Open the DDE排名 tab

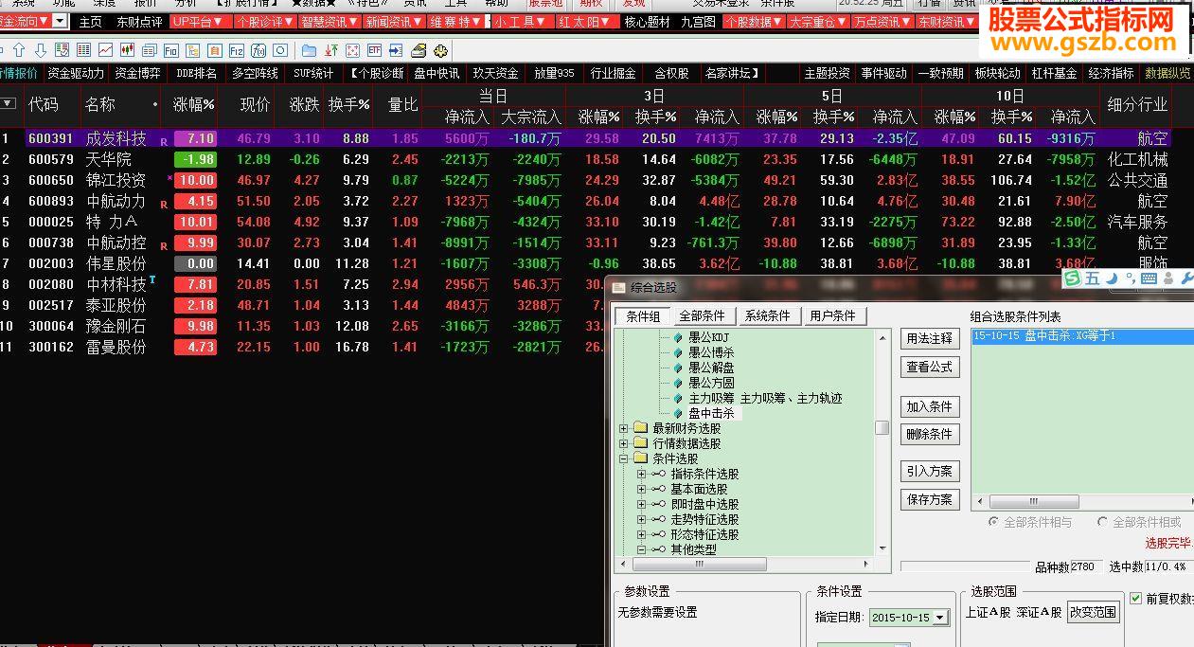point(196,73)
